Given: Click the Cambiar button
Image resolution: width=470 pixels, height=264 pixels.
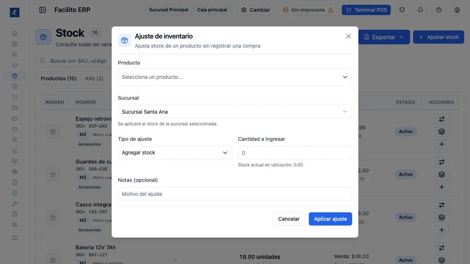Looking at the screenshot, I should pos(255,10).
